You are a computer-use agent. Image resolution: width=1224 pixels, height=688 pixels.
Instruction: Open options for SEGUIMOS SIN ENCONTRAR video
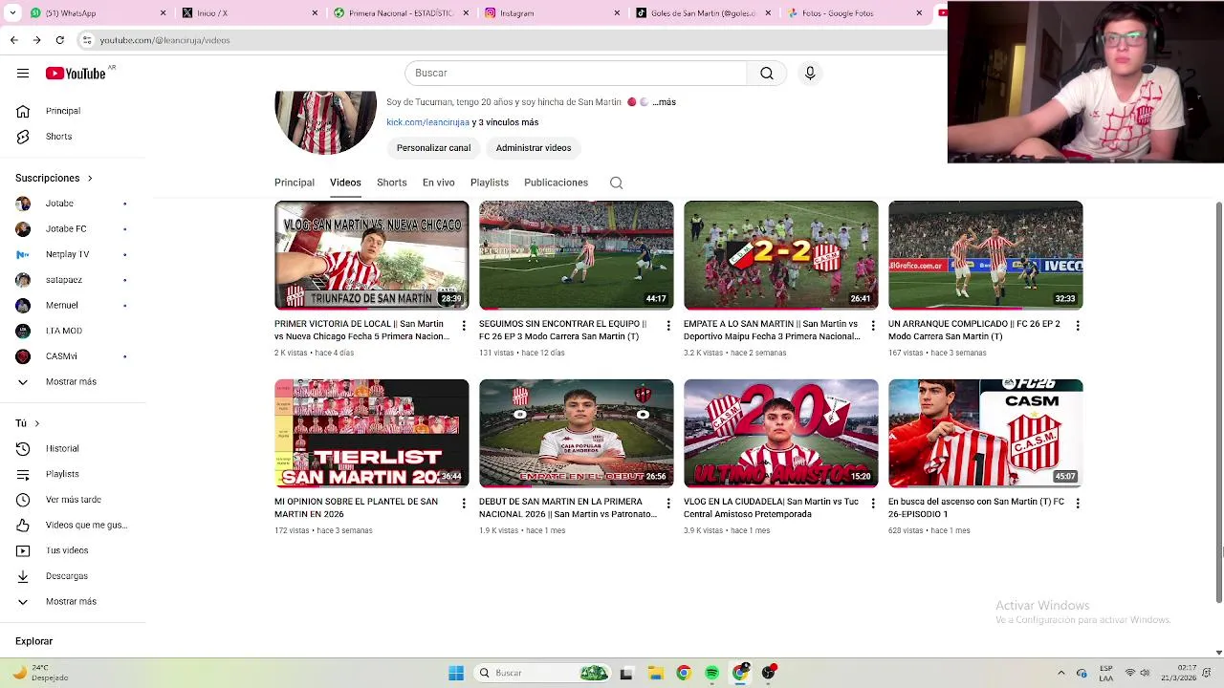coord(668,326)
